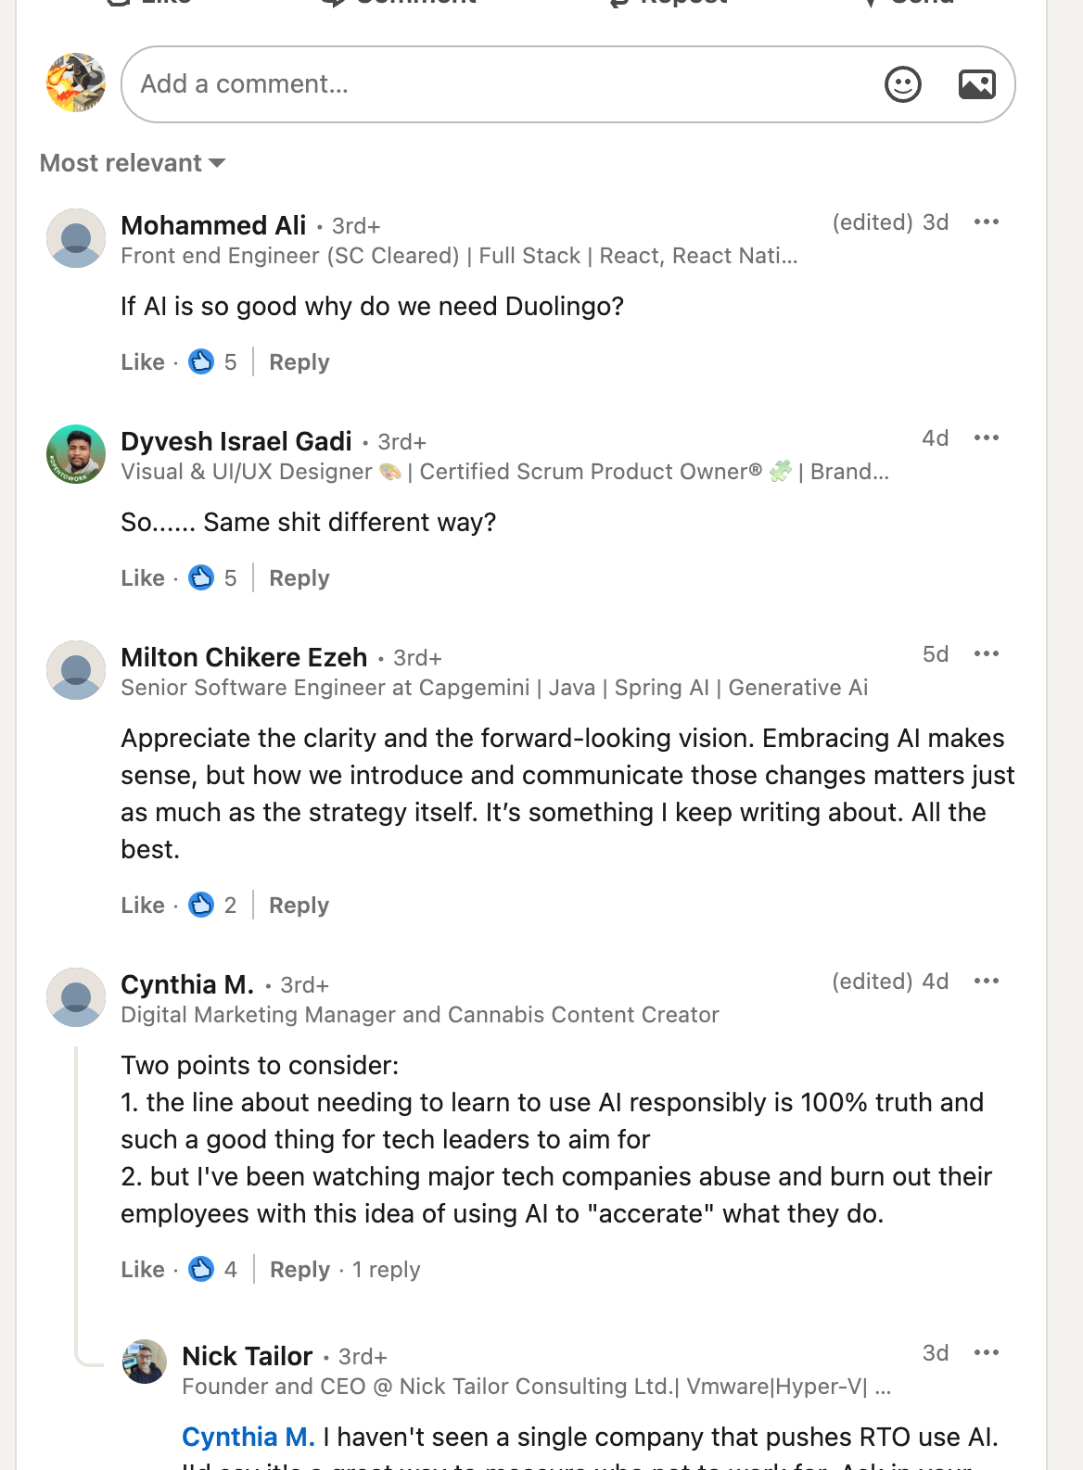Like Mohammed Ali's comment
Screen dimensions: 1083x1470
pyautogui.click(x=143, y=362)
